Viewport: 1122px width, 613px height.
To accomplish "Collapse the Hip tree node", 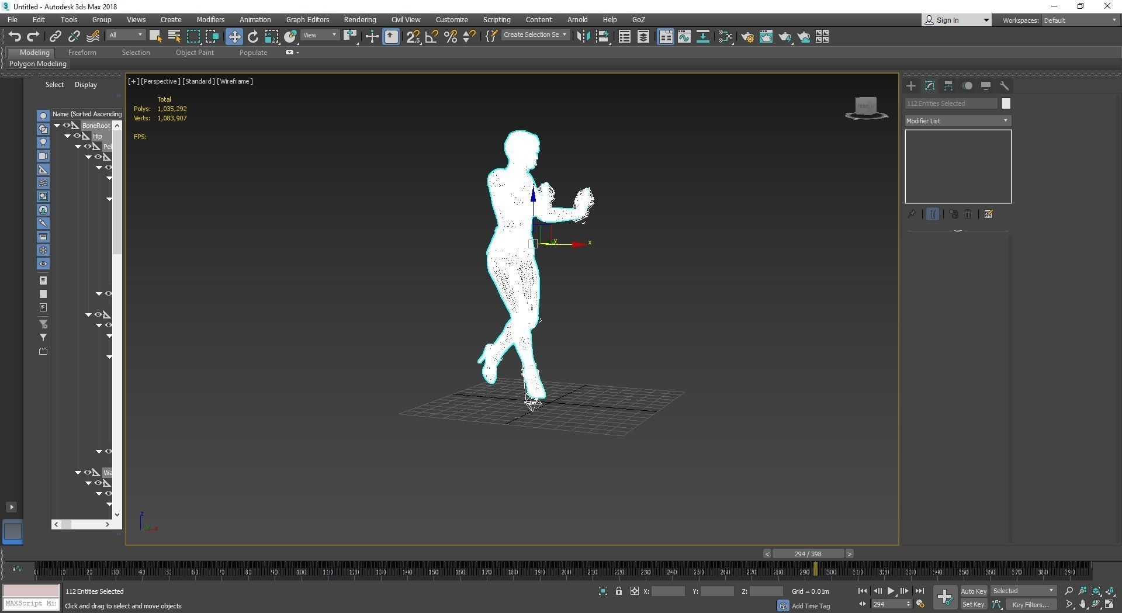I will [67, 136].
